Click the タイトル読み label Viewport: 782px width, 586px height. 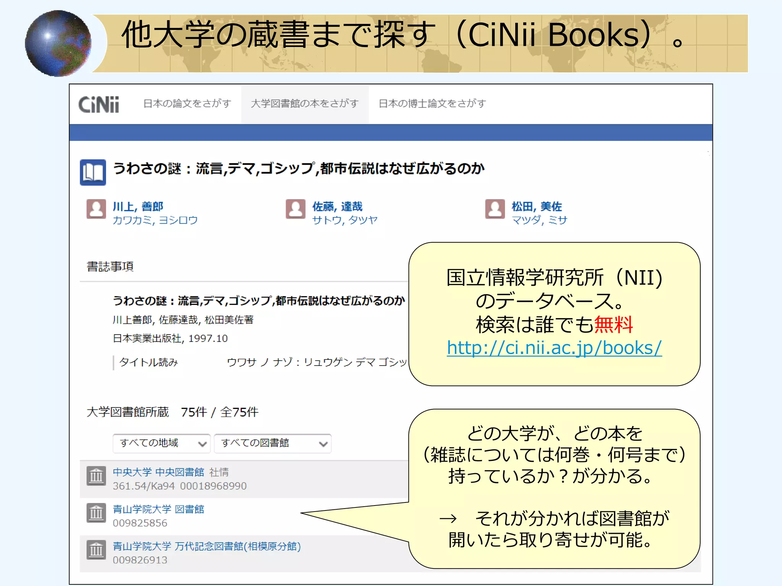[149, 362]
